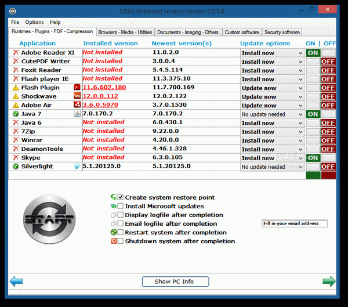The width and height of the screenshot is (348, 307).
Task: Click the Shockwave orange application icon
Action: pyautogui.click(x=77, y=96)
